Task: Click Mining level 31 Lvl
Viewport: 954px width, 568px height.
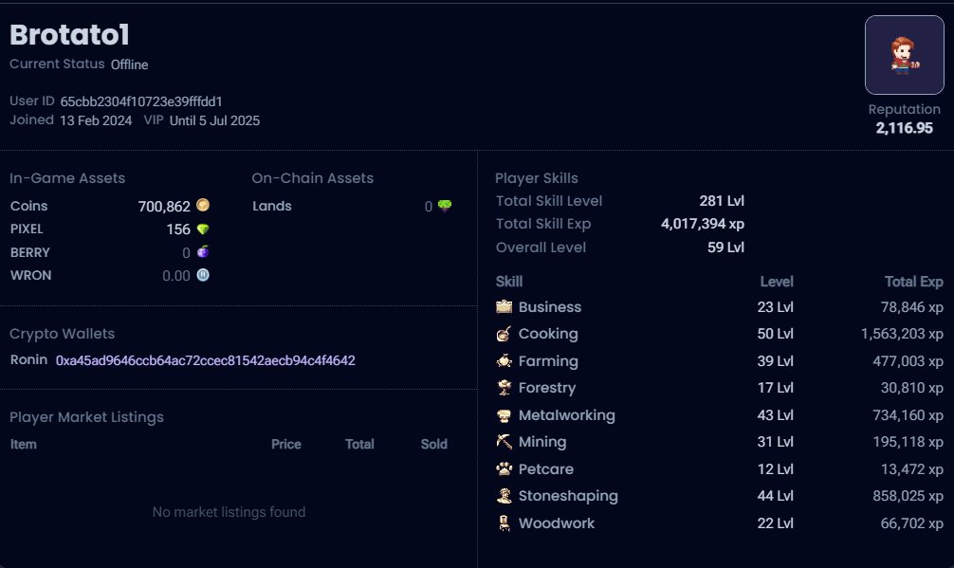Action: (775, 442)
